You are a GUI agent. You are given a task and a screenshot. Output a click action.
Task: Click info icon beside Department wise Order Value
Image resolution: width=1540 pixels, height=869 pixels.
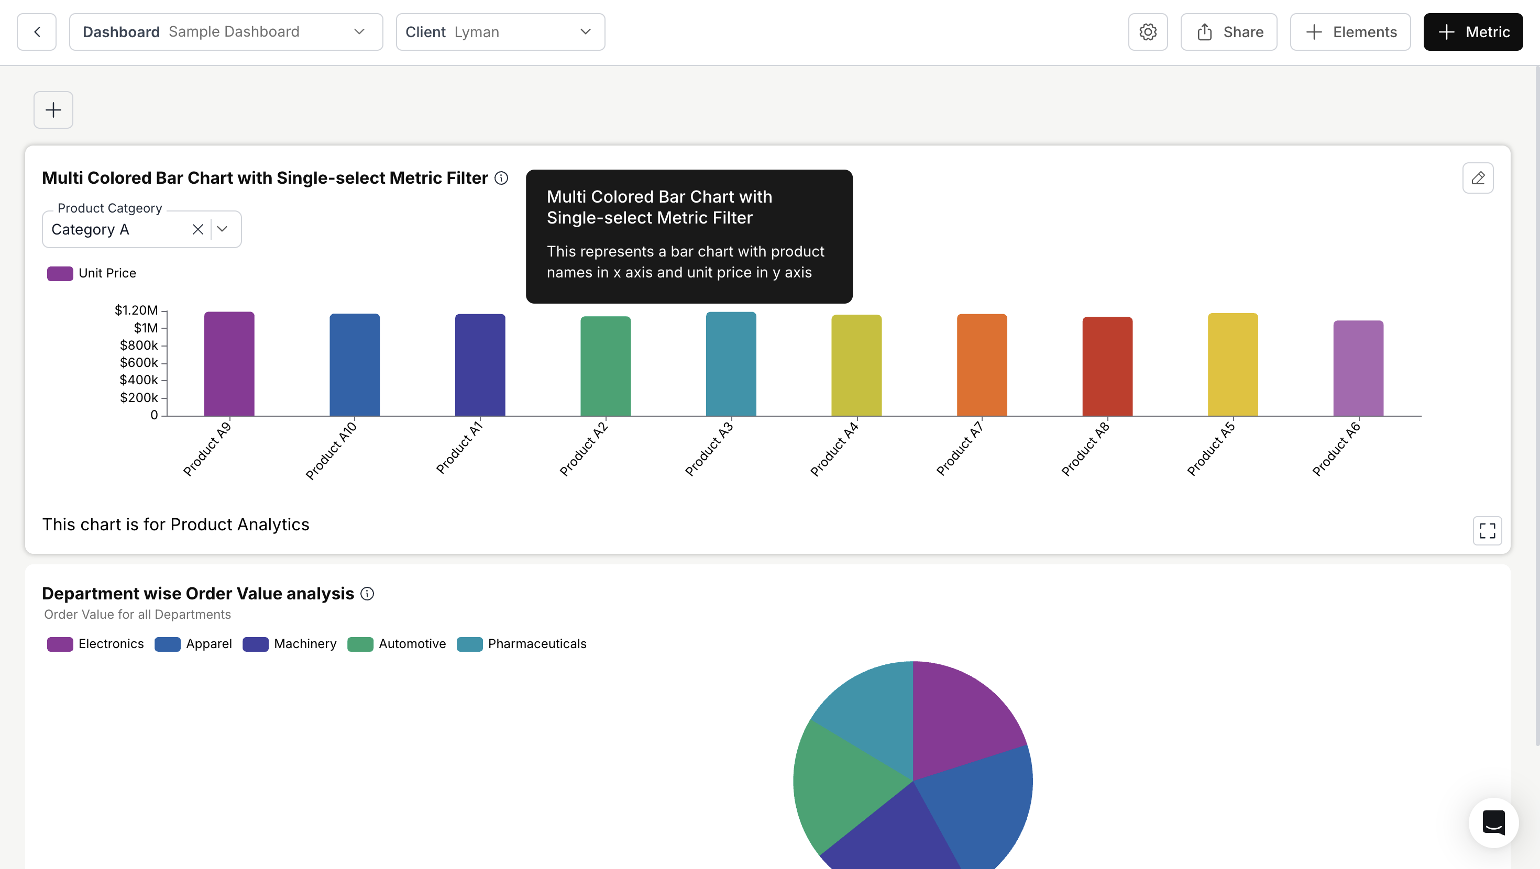pos(367,594)
